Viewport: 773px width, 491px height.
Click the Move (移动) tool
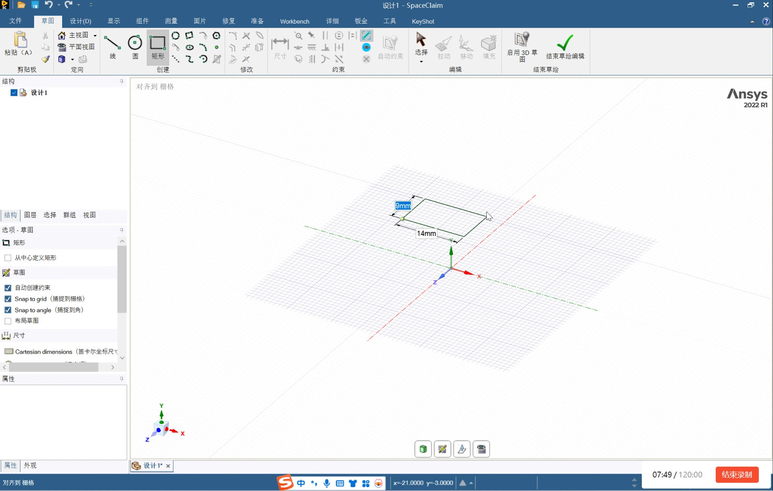point(466,47)
